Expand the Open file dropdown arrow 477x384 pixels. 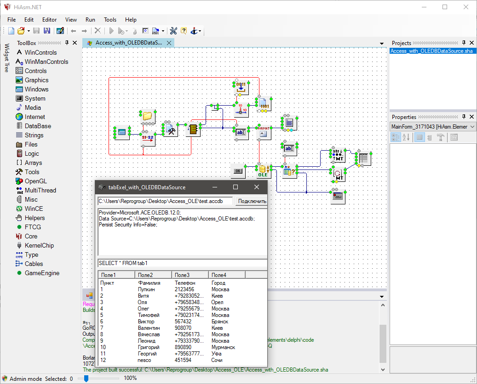pos(29,31)
